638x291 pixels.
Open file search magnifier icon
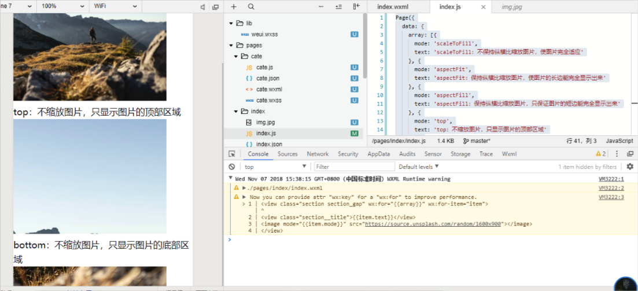[251, 6]
